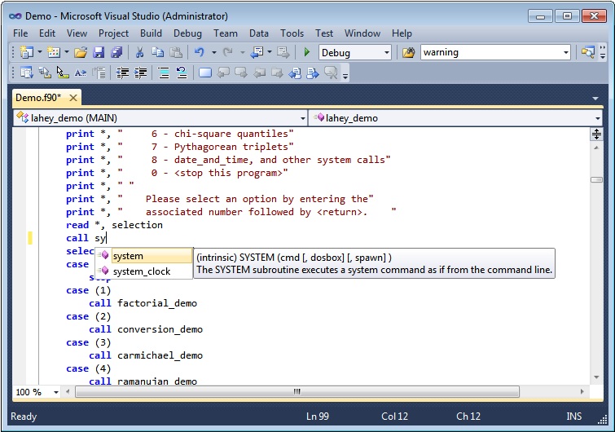Expand the text editor toolbar overflow options
Screen dimensions: 615x432
(x=345, y=76)
